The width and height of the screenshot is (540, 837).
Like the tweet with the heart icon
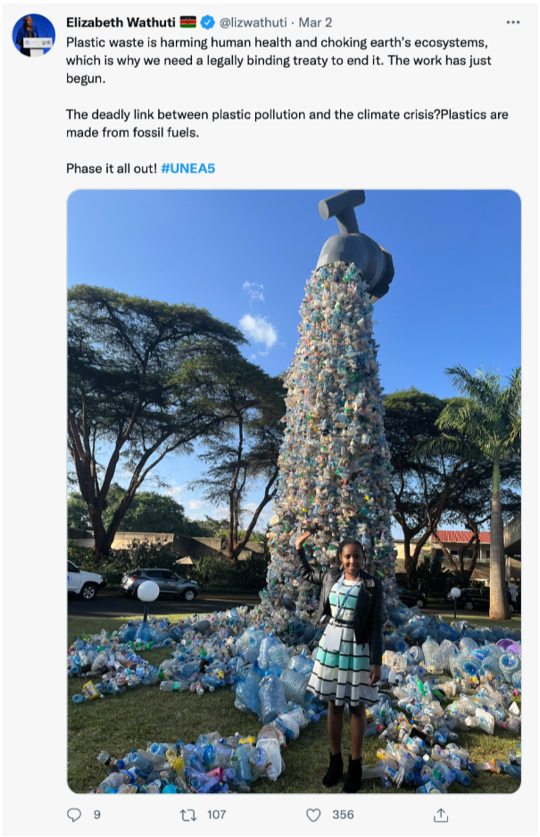(x=313, y=815)
